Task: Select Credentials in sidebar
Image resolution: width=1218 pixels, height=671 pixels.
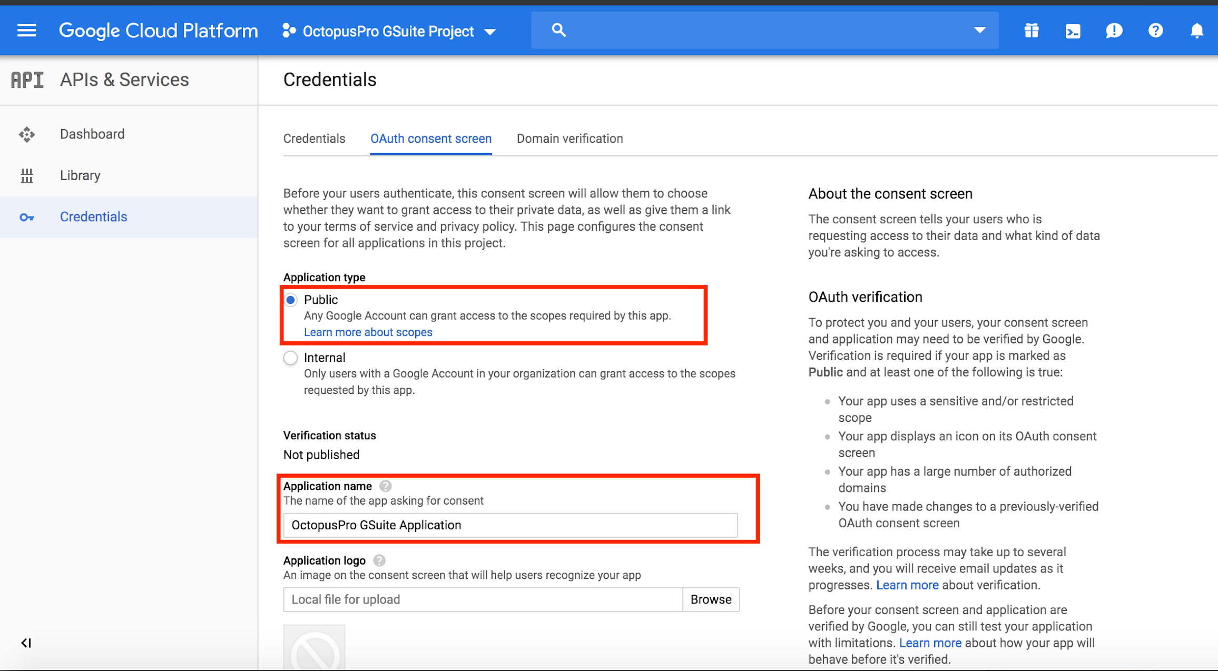Action: click(x=129, y=217)
